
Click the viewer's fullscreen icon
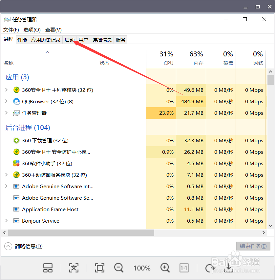[x=100, y=268]
